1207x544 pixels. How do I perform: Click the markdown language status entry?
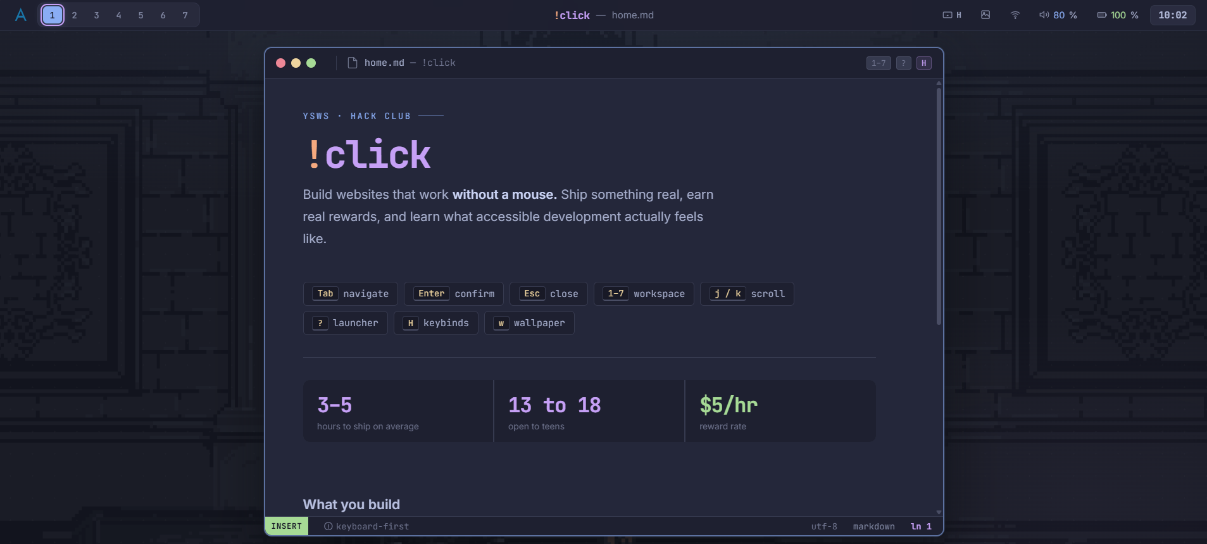coord(873,526)
